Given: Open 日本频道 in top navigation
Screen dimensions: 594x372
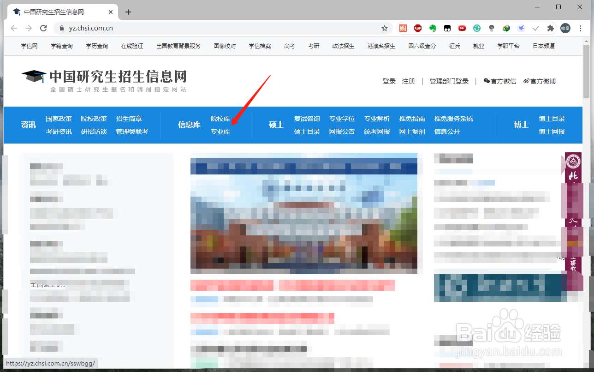Looking at the screenshot, I should [x=544, y=46].
